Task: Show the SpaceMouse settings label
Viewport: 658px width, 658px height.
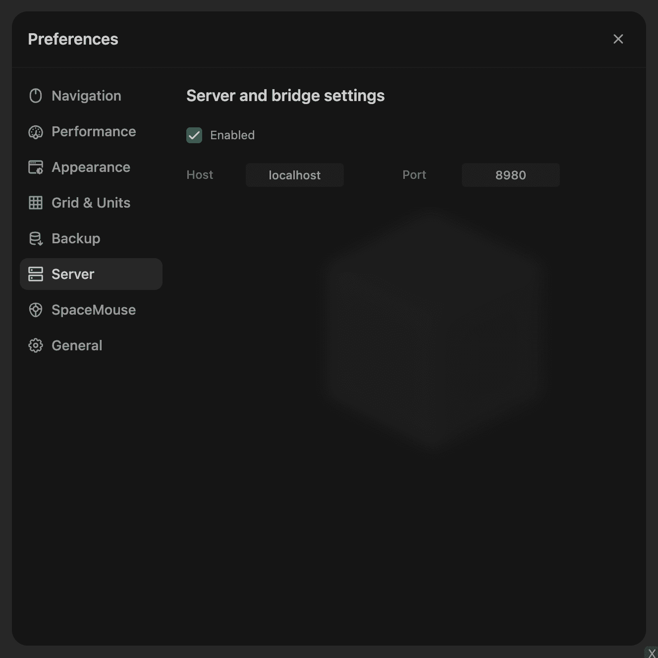Action: (x=94, y=310)
